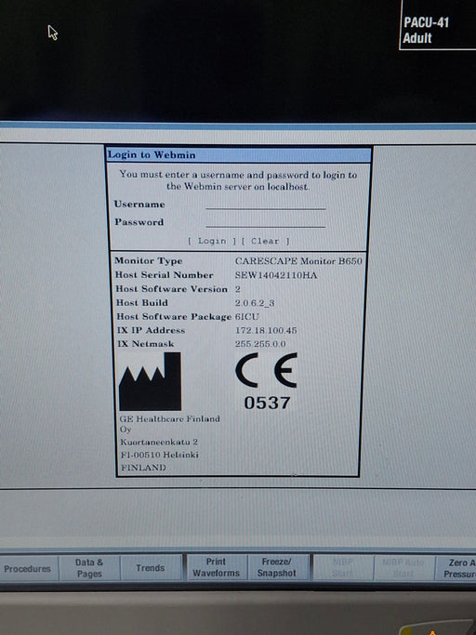Click 'Host Software Package' label
476x635 pixels.
[x=174, y=316]
